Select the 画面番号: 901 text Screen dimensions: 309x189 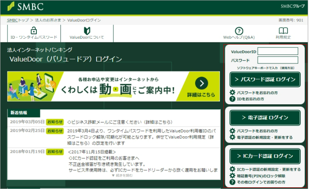291,20
